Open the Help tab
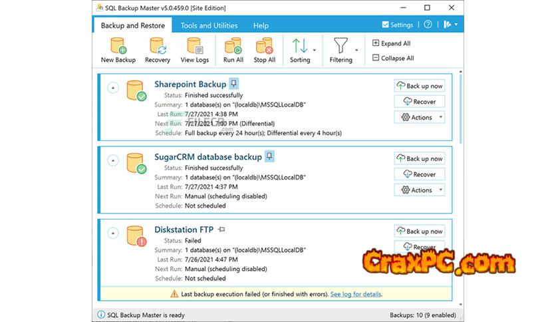The image size is (556, 322). (261, 25)
